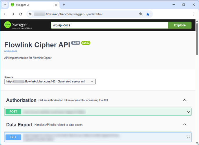Open the tab search dropdown arrow

coord(5,5)
